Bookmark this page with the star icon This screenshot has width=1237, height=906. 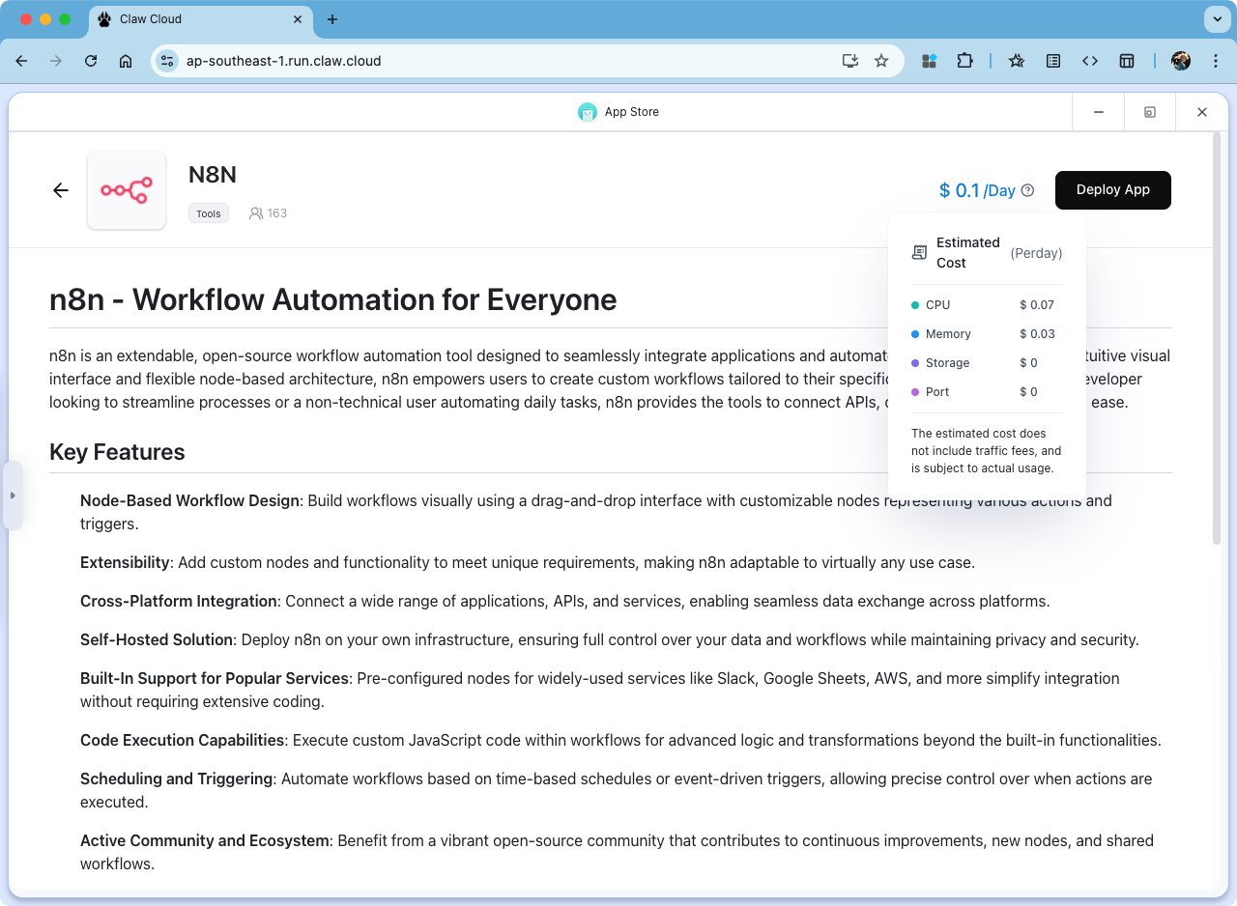(x=881, y=61)
